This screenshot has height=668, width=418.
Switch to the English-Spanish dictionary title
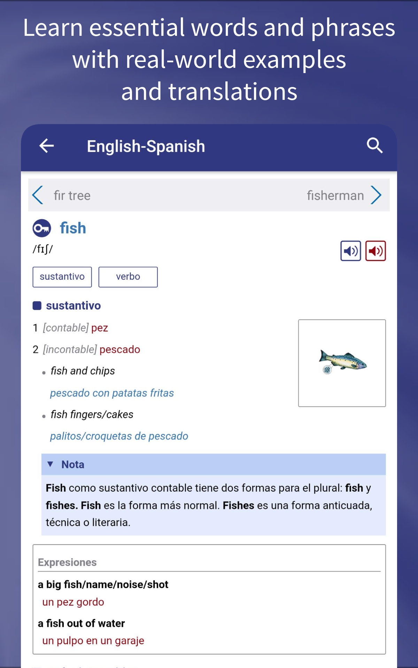145,146
